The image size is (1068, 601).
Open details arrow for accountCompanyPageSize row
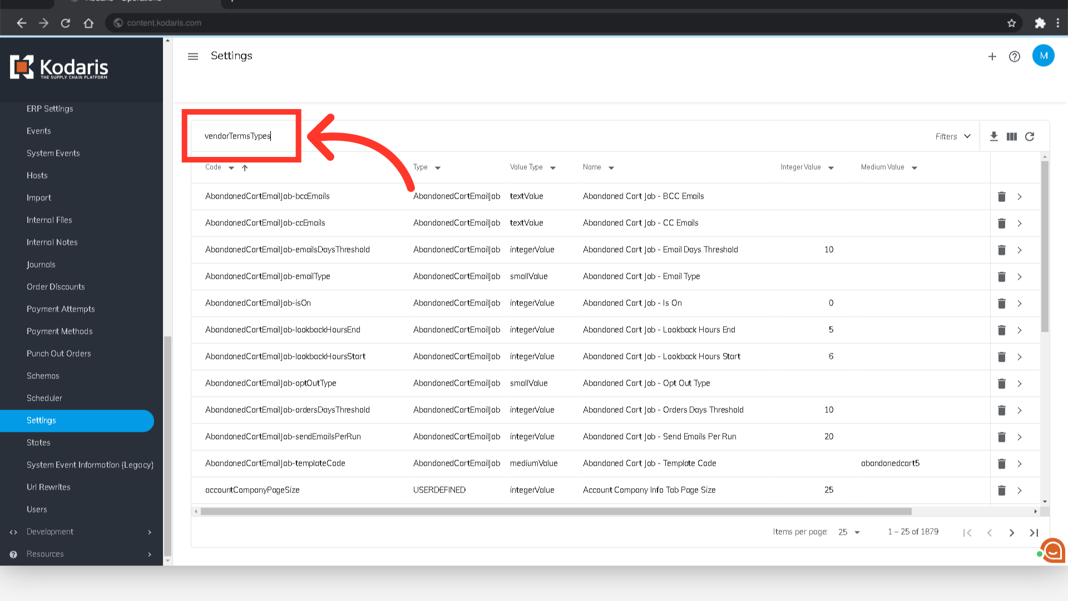(x=1020, y=490)
